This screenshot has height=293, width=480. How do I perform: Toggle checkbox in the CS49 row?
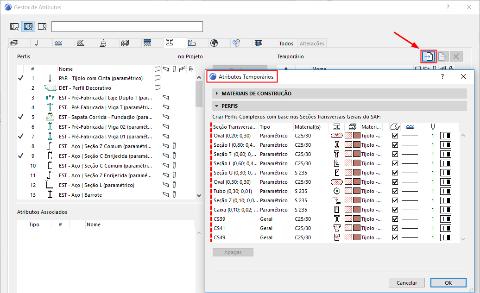click(x=395, y=237)
